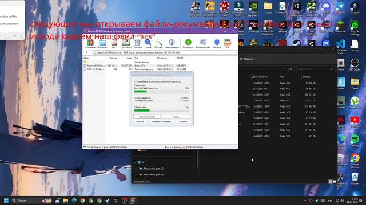Expand Local disk (D:) in Explorer tree
The width and height of the screenshot is (366, 205).
pyautogui.click(x=136, y=175)
